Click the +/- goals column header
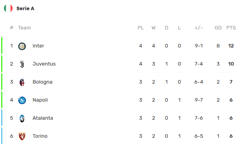243x146 pixels. [x=199, y=28]
